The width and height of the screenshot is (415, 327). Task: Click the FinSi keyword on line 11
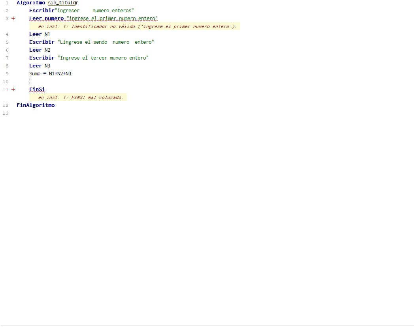click(x=37, y=90)
